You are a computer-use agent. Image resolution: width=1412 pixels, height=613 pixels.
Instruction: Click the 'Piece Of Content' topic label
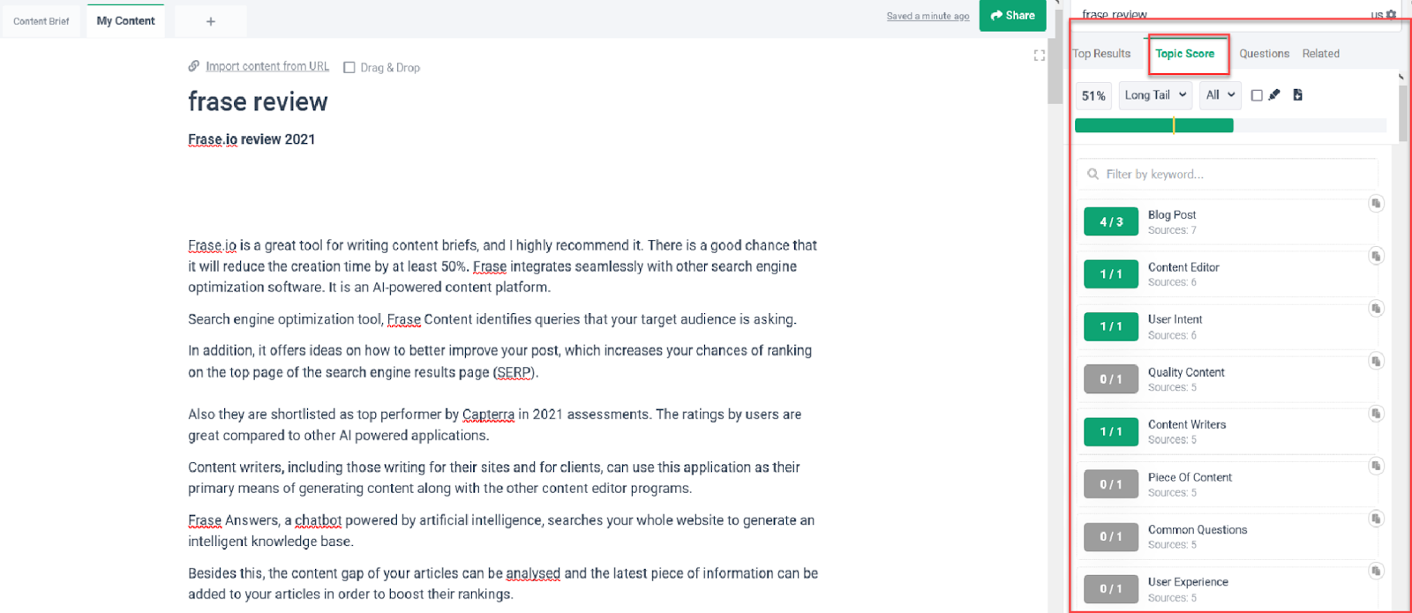click(1190, 477)
